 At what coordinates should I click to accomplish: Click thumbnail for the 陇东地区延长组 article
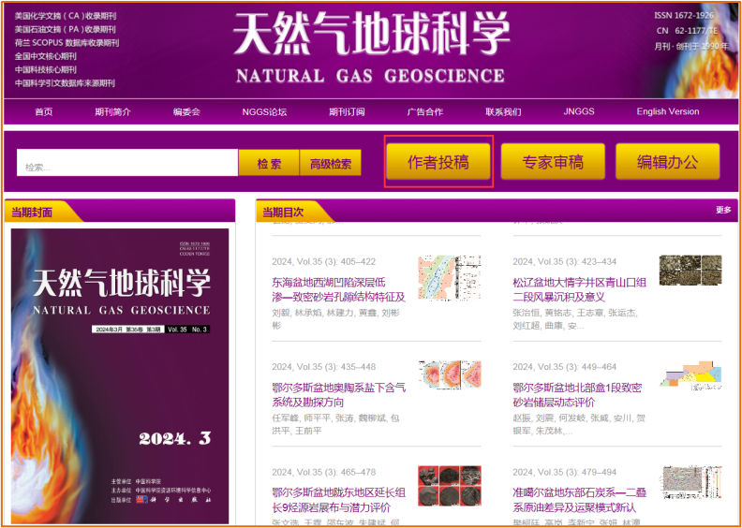[x=450, y=486]
